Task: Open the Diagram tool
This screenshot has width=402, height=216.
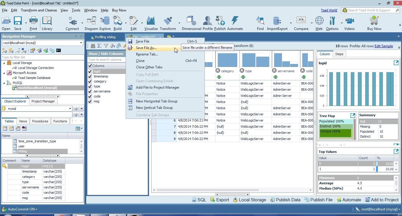Action: (91, 23)
